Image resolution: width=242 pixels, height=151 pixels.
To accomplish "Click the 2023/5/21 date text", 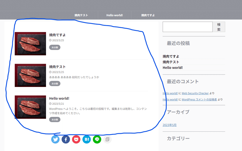I will tap(58, 104).
